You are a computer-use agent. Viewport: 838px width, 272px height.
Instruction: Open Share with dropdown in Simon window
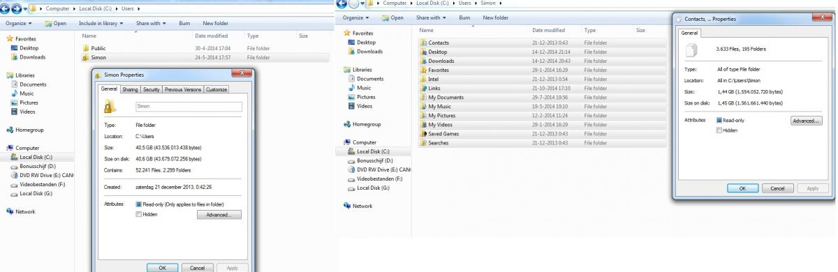[x=431, y=17]
